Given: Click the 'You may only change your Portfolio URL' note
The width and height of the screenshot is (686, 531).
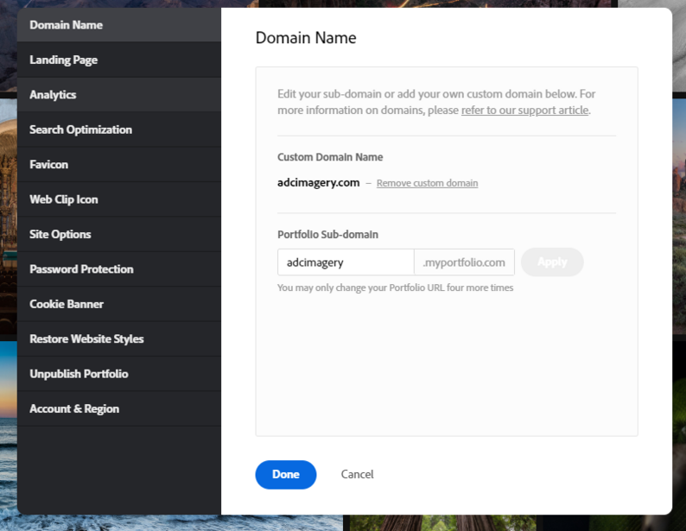Looking at the screenshot, I should (x=395, y=288).
